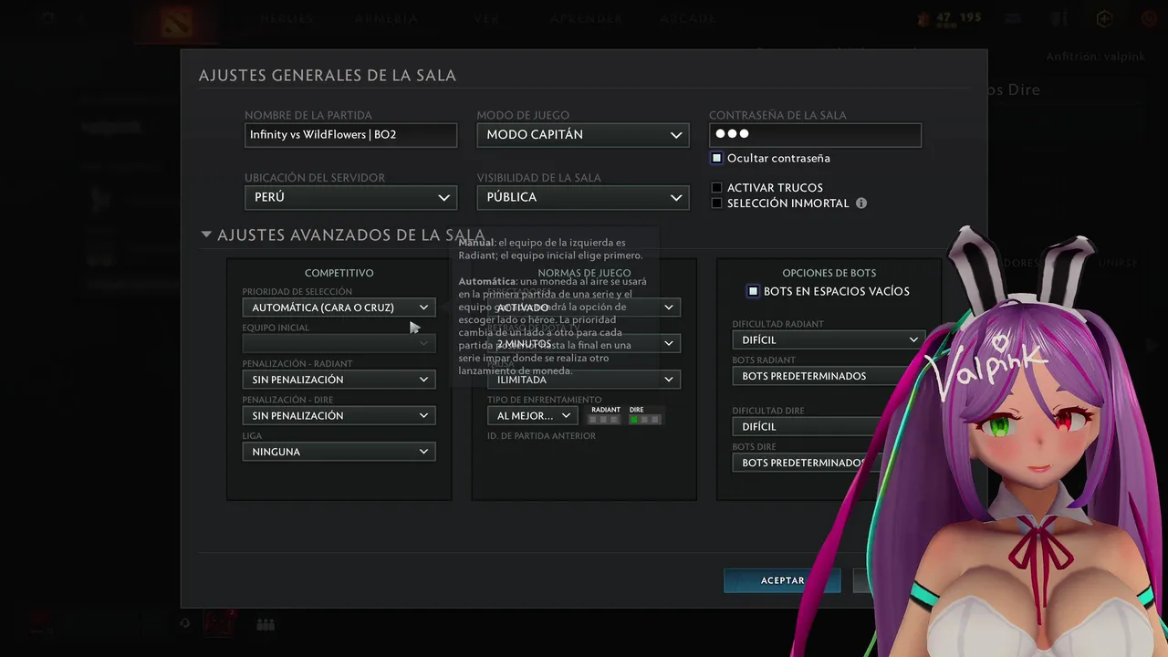This screenshot has height=657, width=1168.
Task: Open Prioridad de selección dropdown
Action: tap(339, 308)
